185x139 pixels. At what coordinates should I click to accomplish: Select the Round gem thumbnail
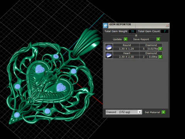point(109,47)
